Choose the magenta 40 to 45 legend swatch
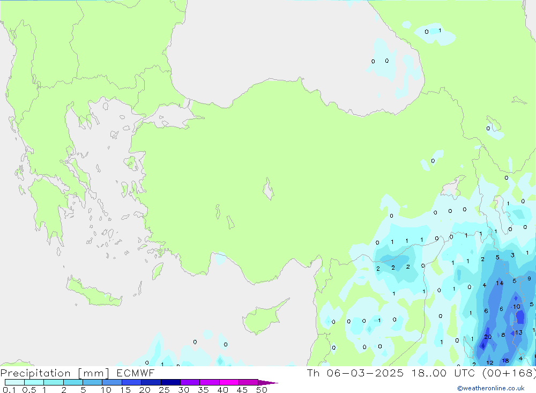The height and width of the screenshot is (393, 536). coord(229,382)
